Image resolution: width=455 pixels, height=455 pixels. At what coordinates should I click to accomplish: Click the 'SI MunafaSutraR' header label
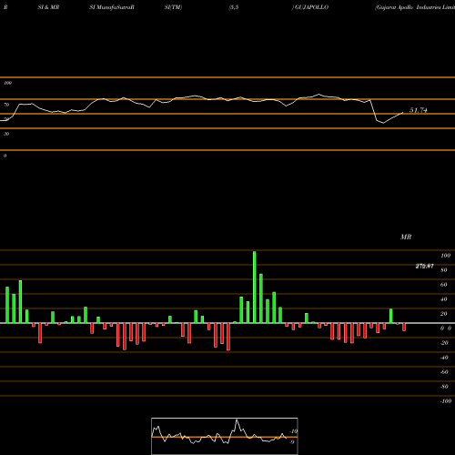coord(112,7)
